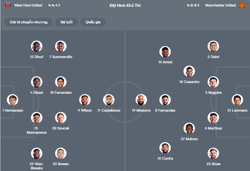The width and height of the screenshot is (250, 171).
Task: Open Bruno Fernandes's Manchester United avatar
Action: [x=165, y=100]
